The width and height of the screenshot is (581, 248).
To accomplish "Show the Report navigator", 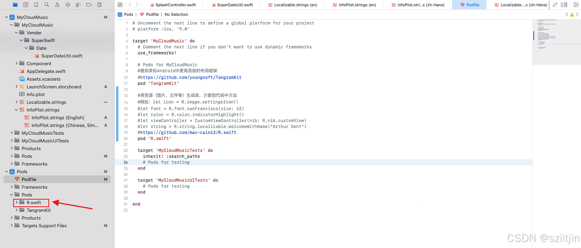I will tap(99, 5).
